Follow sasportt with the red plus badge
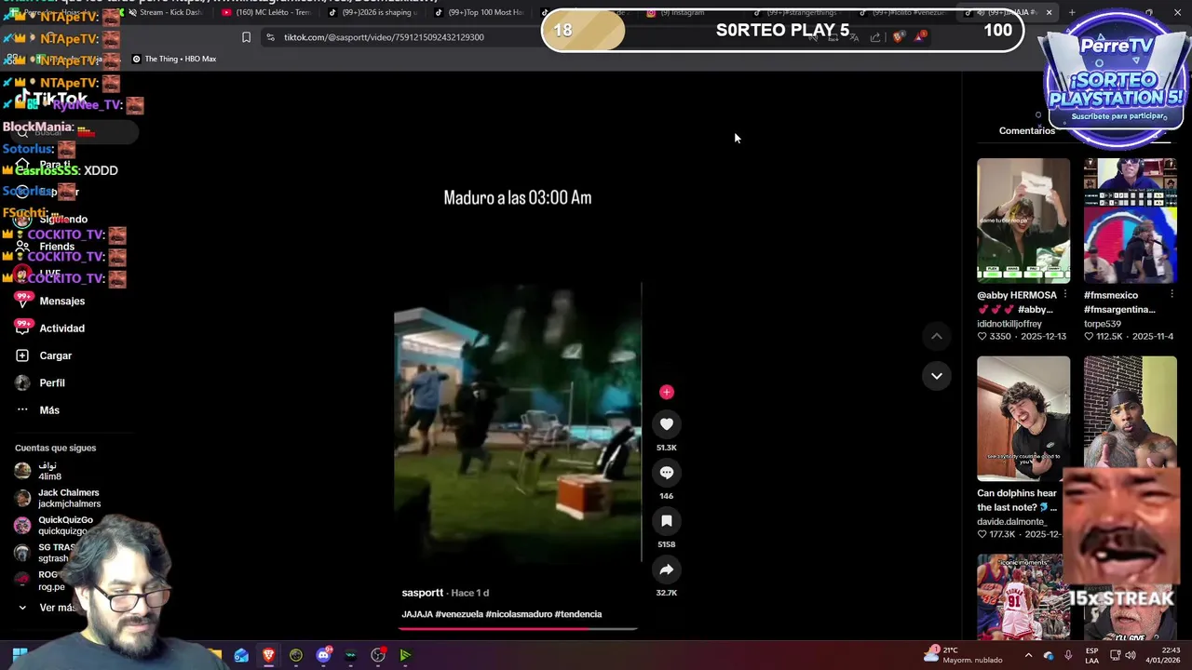1192x670 pixels. 666,392
